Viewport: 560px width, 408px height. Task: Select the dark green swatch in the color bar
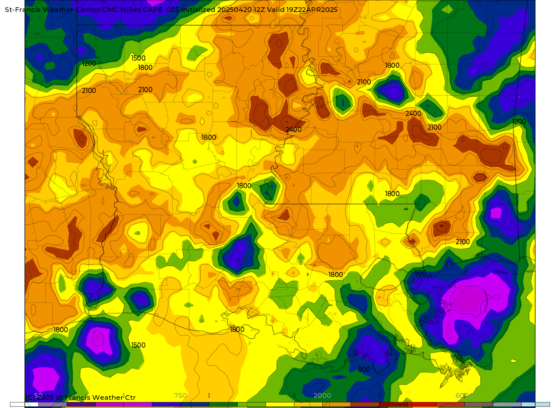(x=223, y=405)
